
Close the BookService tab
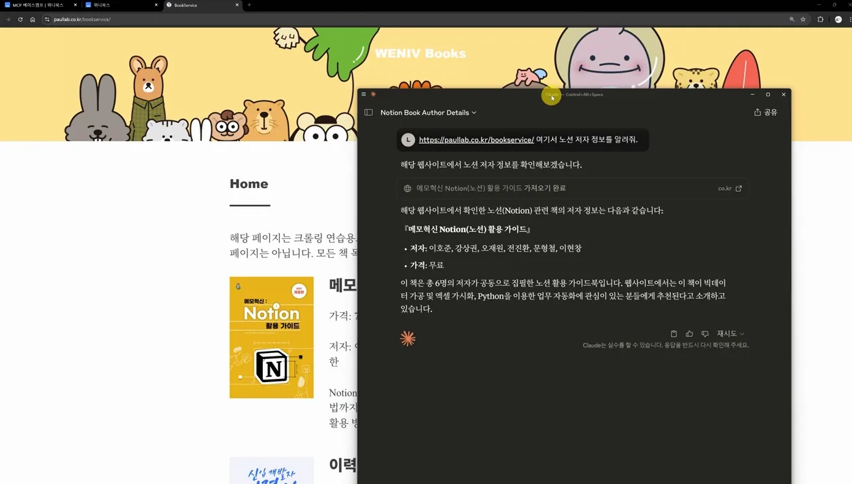click(237, 5)
